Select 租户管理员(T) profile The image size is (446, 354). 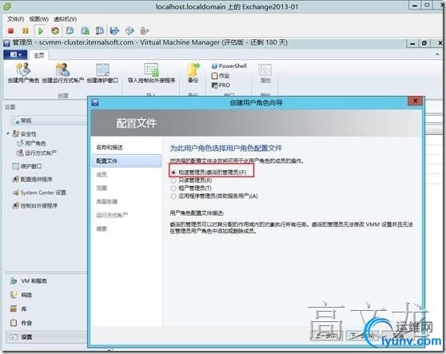pos(191,189)
